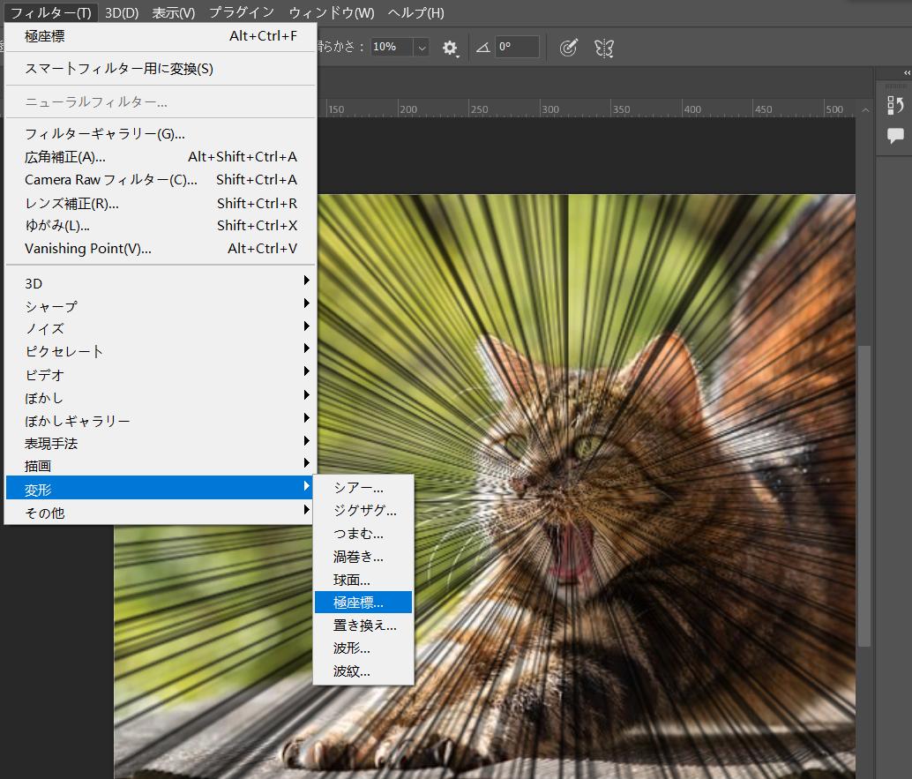Open the ウィンドウ(W) menu

[x=331, y=12]
